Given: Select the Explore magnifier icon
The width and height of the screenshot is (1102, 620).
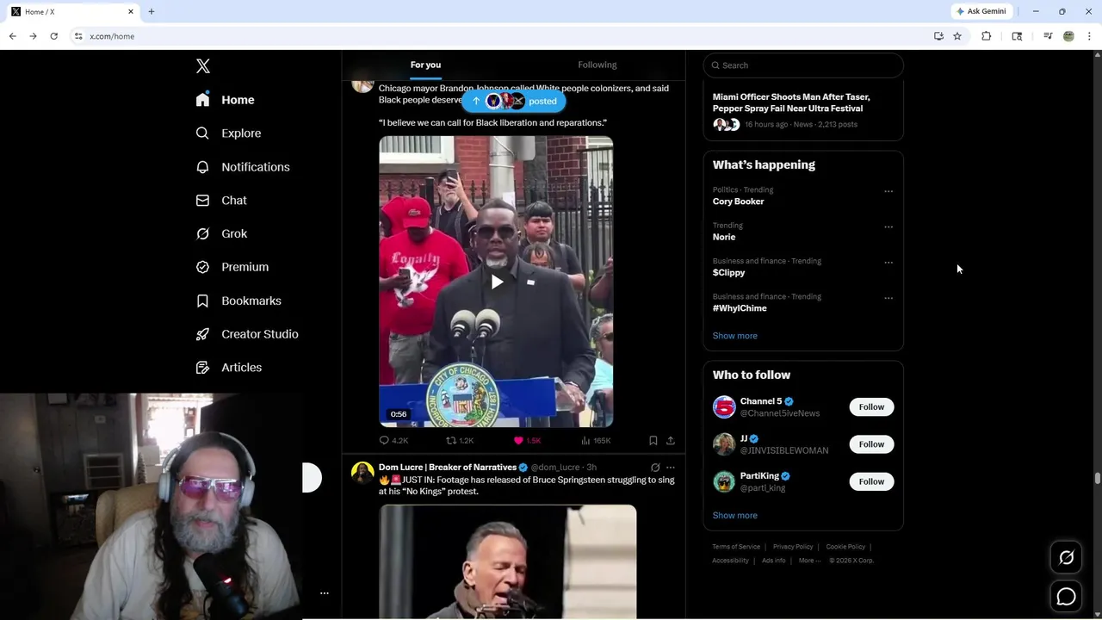Looking at the screenshot, I should tap(202, 133).
